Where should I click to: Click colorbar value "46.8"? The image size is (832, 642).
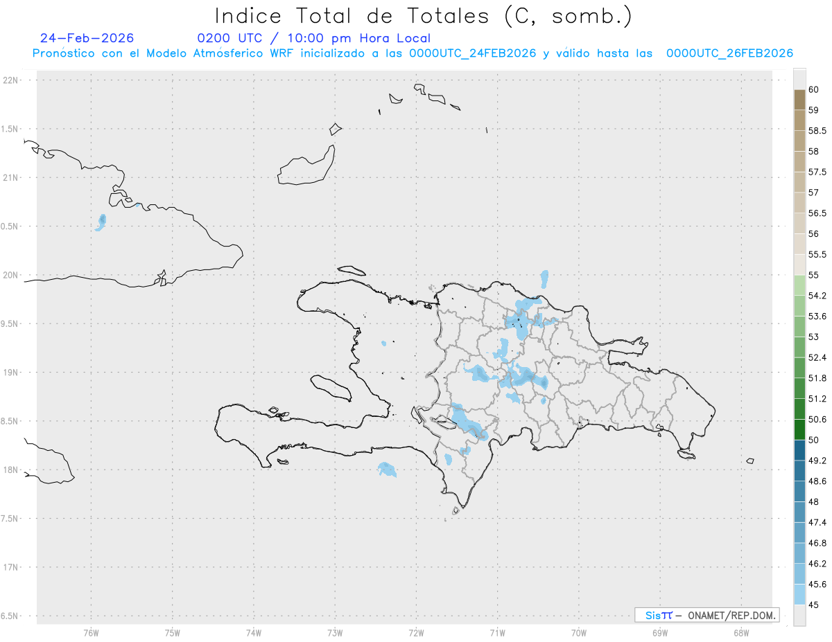(x=817, y=543)
